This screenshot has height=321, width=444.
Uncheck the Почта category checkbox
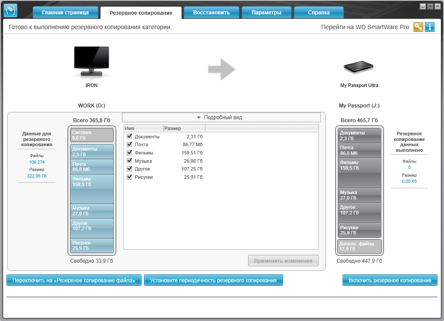click(x=129, y=144)
